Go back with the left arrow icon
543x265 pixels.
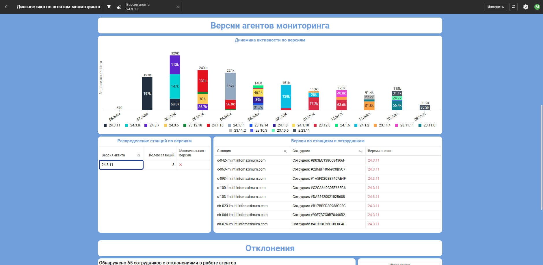click(x=7, y=7)
